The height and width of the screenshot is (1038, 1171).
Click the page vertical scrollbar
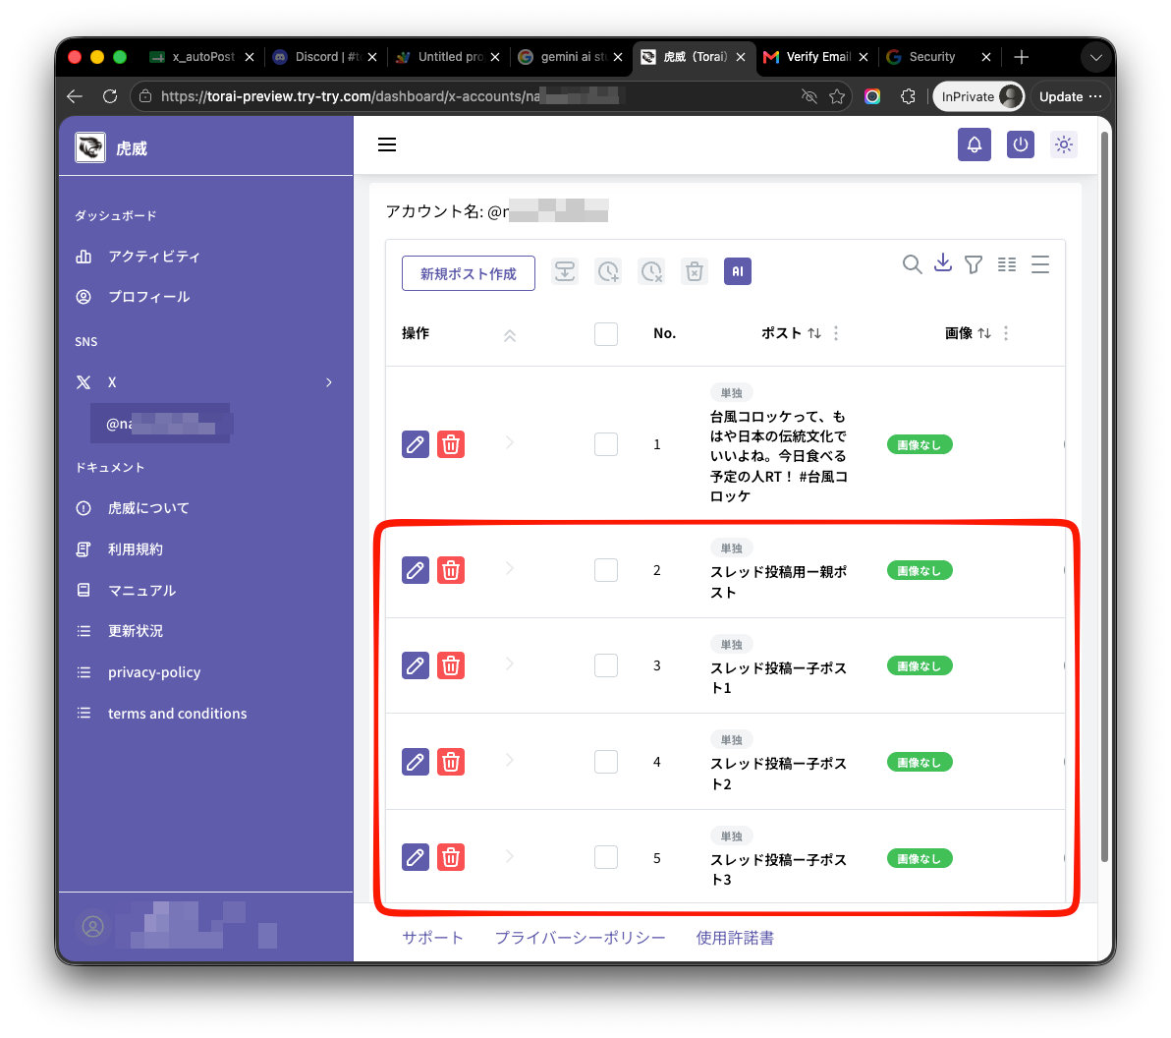1104,496
